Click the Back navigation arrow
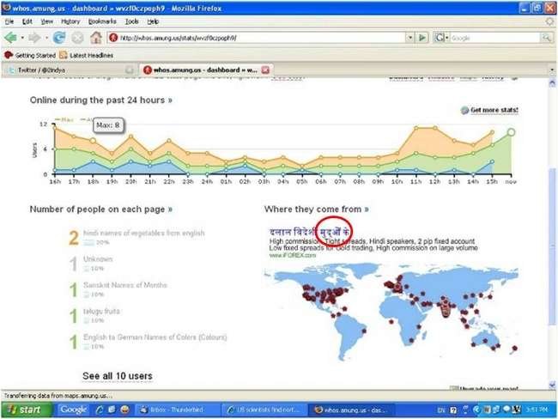558x419 pixels. coord(10,38)
